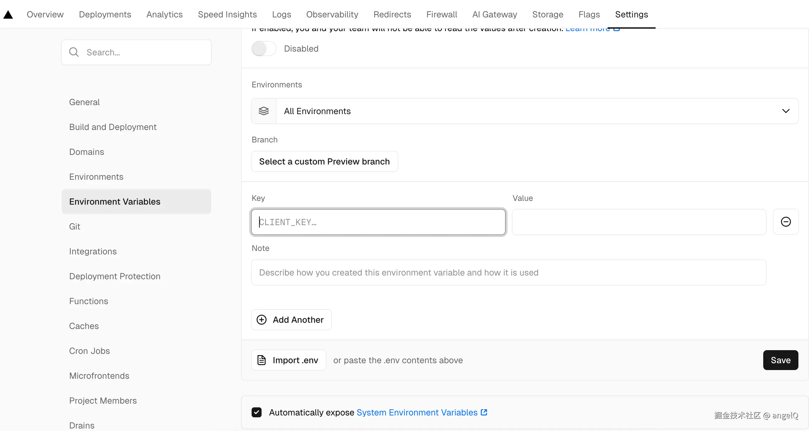This screenshot has height=431, width=809.
Task: Focus the CLIENT_KEY key input field
Action: [x=378, y=222]
